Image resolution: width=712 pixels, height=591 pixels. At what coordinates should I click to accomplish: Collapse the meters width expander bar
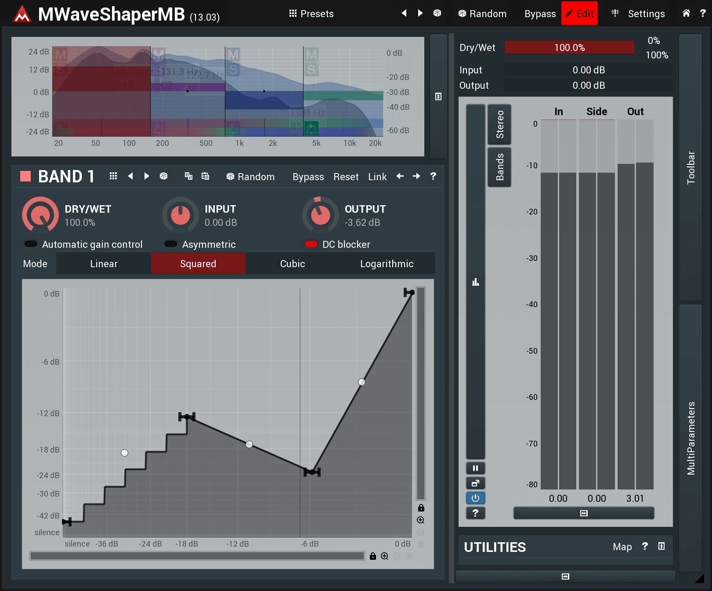pyautogui.click(x=584, y=513)
